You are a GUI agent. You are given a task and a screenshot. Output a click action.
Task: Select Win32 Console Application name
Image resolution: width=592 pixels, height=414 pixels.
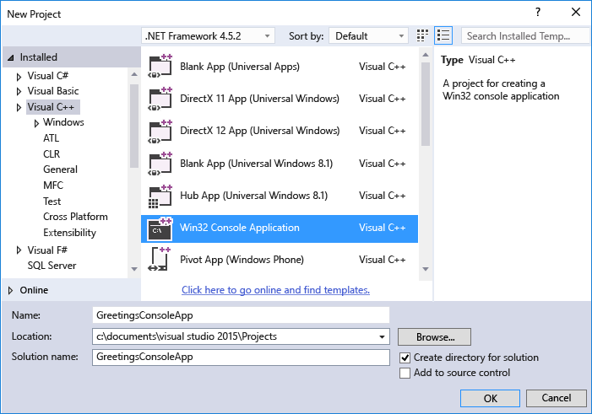point(239,228)
